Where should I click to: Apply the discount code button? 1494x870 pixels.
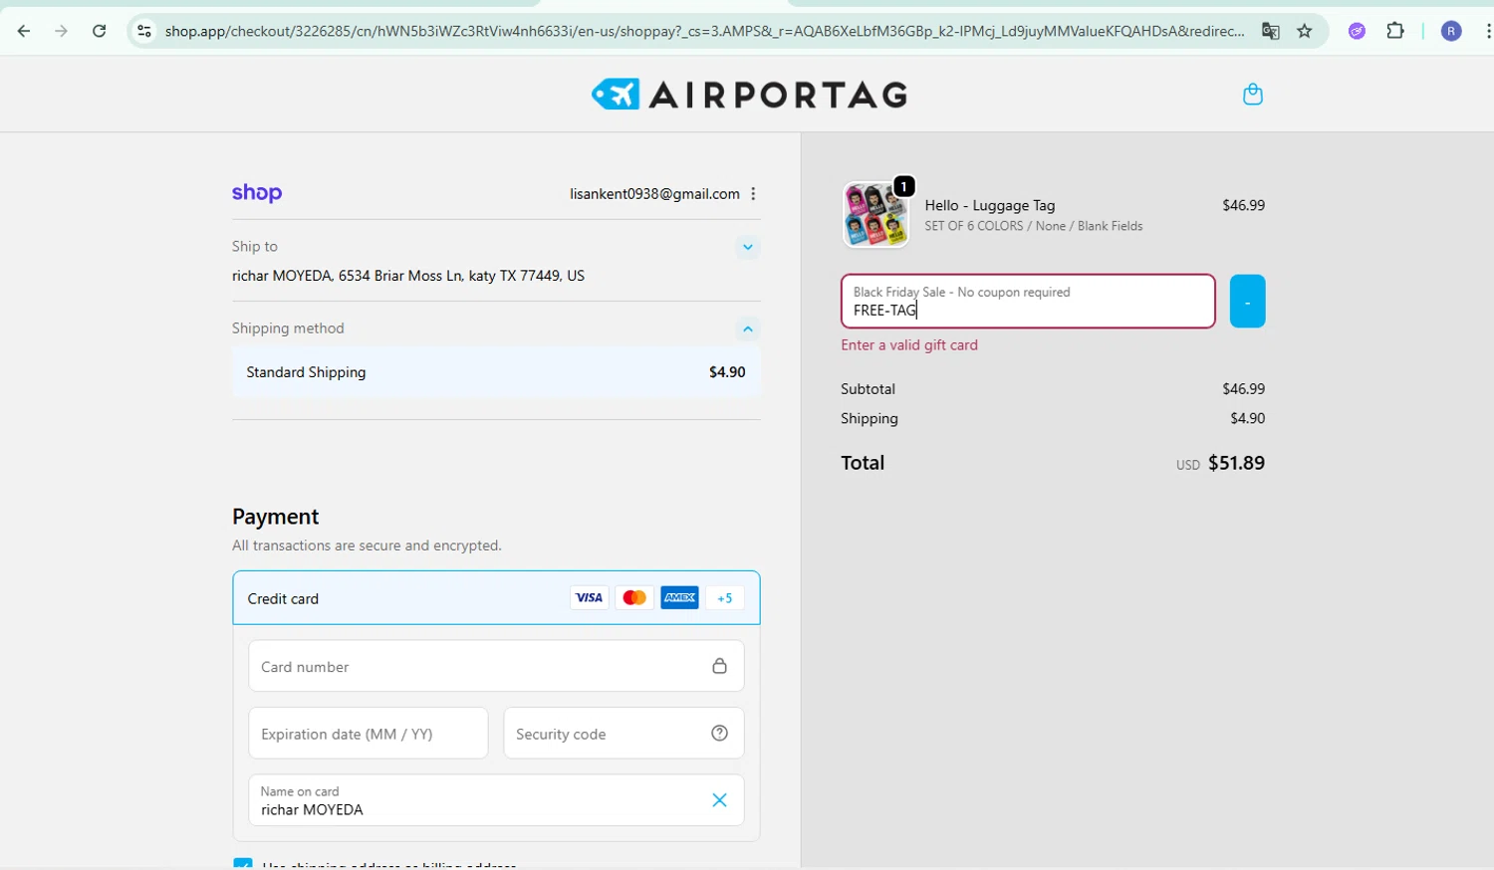pos(1247,302)
